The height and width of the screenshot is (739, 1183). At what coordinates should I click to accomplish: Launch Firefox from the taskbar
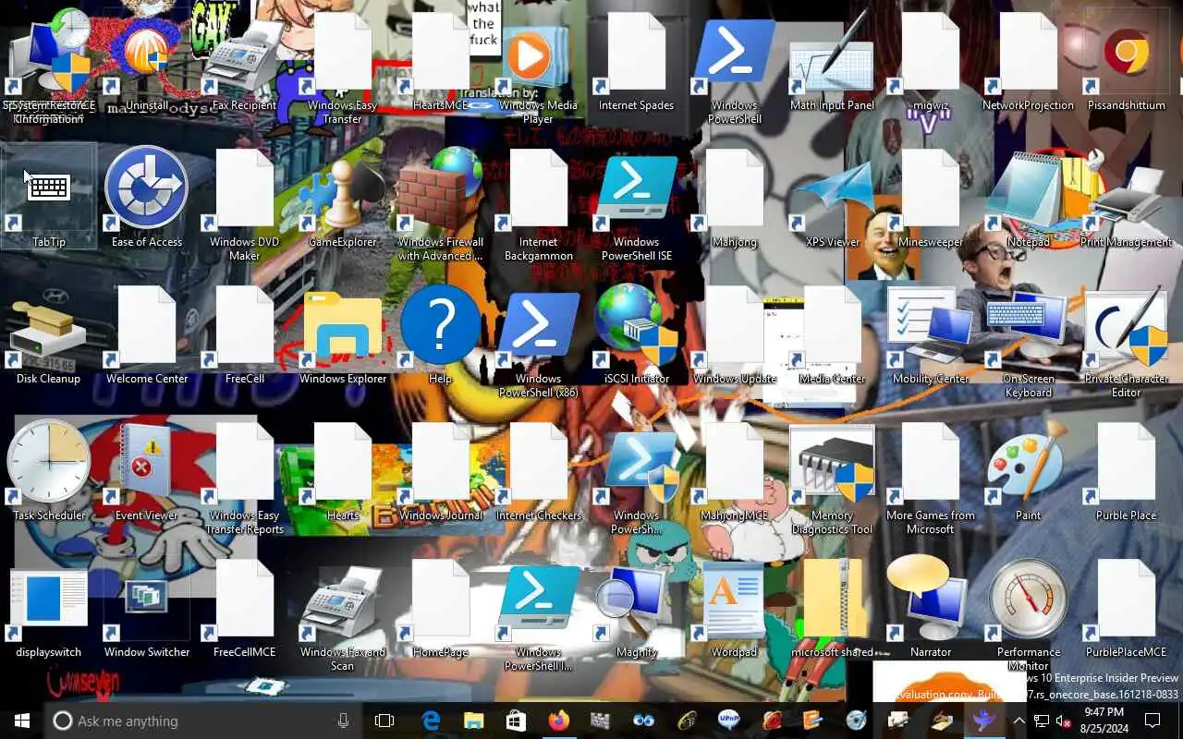tap(558, 721)
